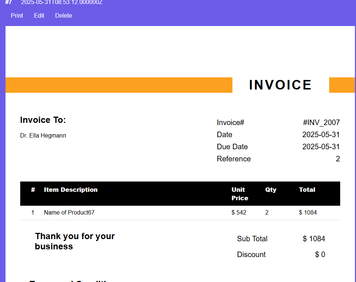Click the Unit Price column header
This screenshot has height=282, width=356.
239,194
